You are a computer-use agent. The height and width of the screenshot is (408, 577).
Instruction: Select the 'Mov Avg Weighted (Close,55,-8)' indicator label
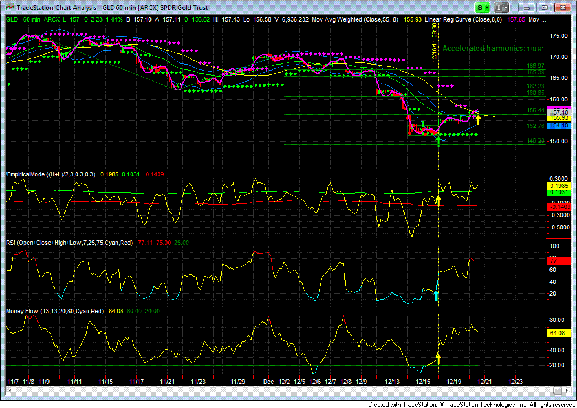[x=355, y=19]
